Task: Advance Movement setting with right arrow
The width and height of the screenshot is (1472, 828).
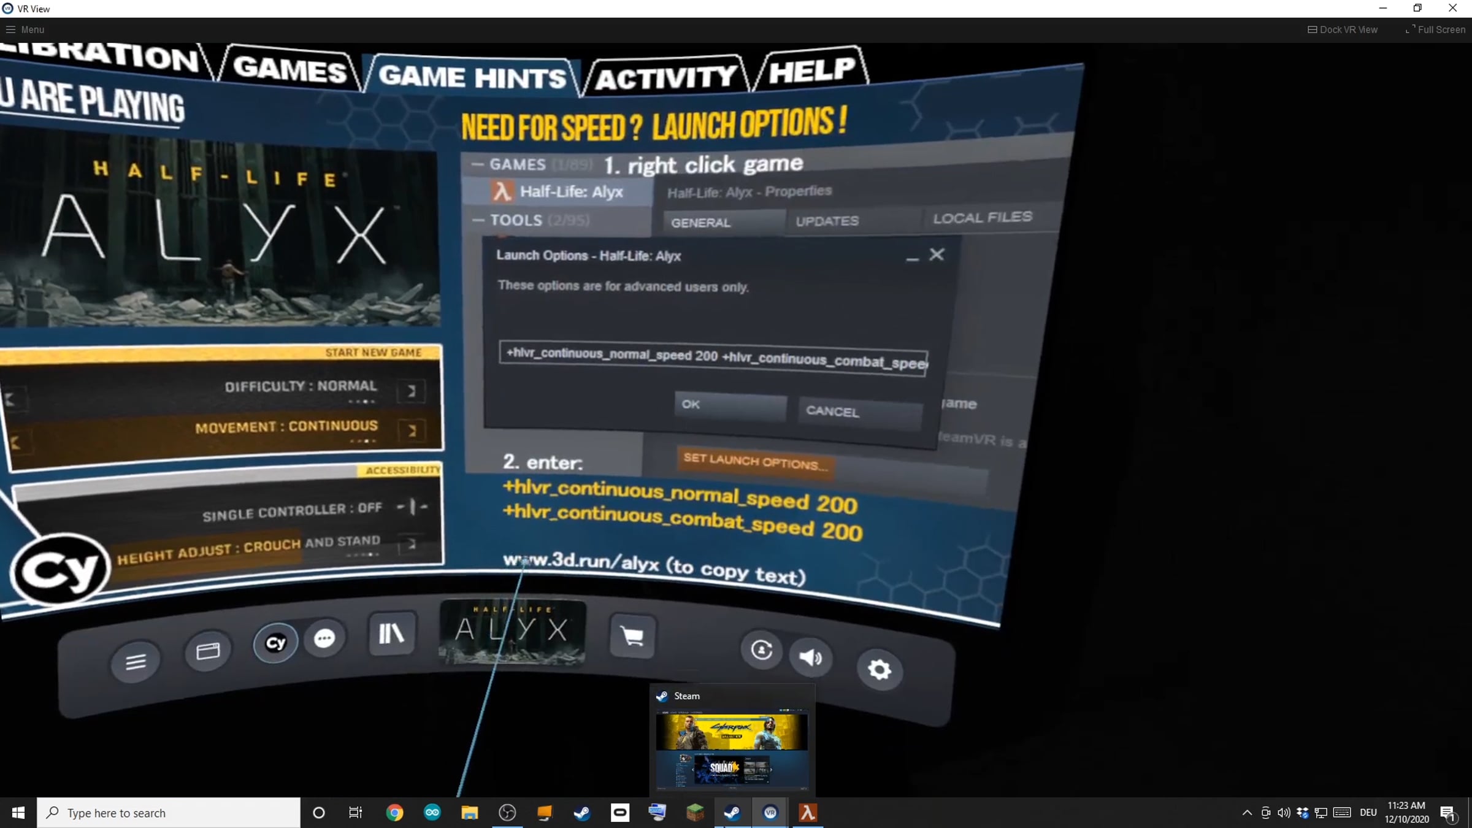Action: click(413, 430)
